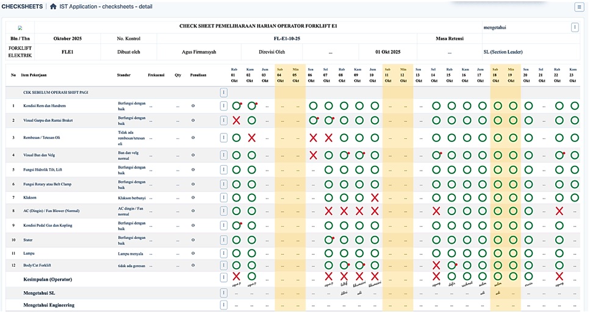Toggle red X for Visual Garpu on 01 Okt
Screen dimensions: 590x315
(x=236, y=120)
